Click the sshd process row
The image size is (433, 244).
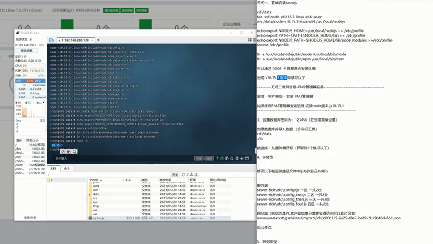pos(30,89)
